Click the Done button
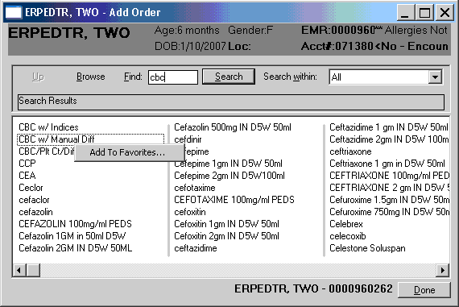The height and width of the screenshot is (307, 459). (x=424, y=290)
